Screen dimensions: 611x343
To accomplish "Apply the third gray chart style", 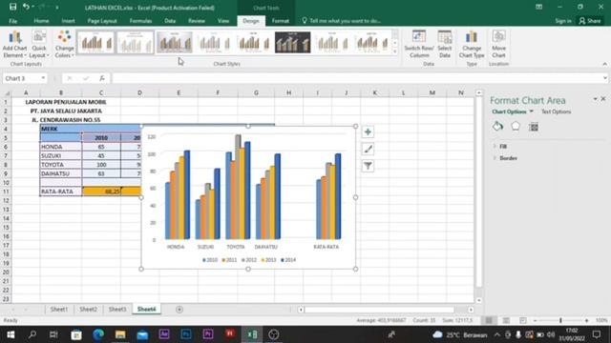I will click(175, 42).
